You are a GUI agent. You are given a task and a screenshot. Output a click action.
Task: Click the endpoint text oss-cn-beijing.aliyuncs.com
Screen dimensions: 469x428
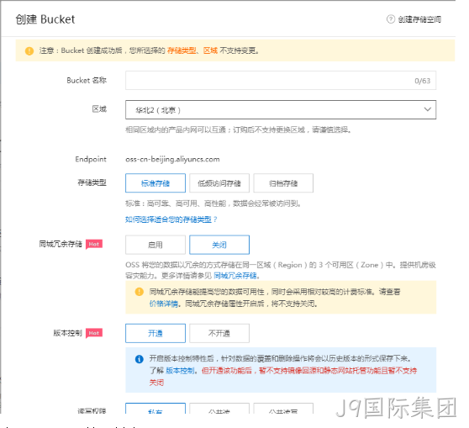tap(172, 160)
